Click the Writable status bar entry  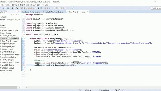[88, 90]
